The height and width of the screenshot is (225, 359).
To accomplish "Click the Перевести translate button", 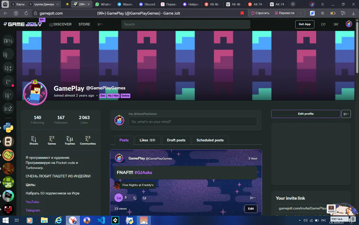I will (x=284, y=13).
